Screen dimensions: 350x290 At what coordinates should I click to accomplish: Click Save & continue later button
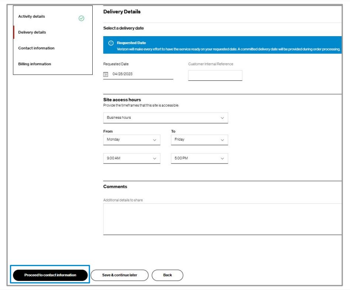[120, 275]
